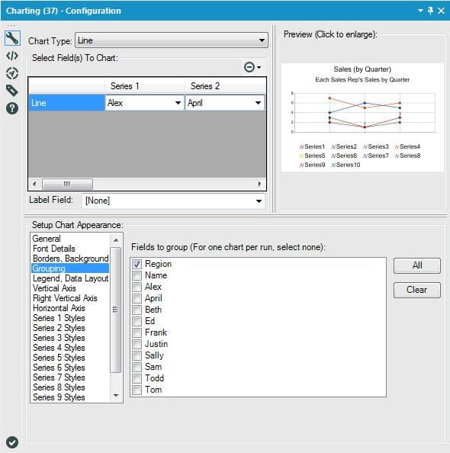Open the help question mark icon
Viewport: 450px width, 453px height.
[x=12, y=108]
